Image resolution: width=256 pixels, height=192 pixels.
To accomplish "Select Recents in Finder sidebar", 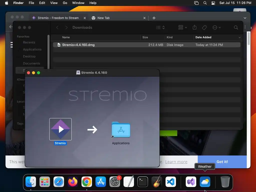I will (29, 42).
